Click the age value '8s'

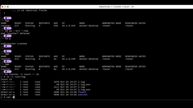point(55,69)
